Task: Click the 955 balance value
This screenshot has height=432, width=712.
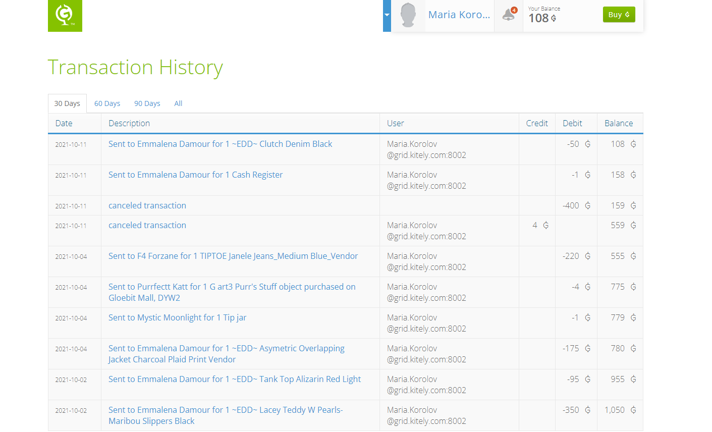Action: [623, 379]
